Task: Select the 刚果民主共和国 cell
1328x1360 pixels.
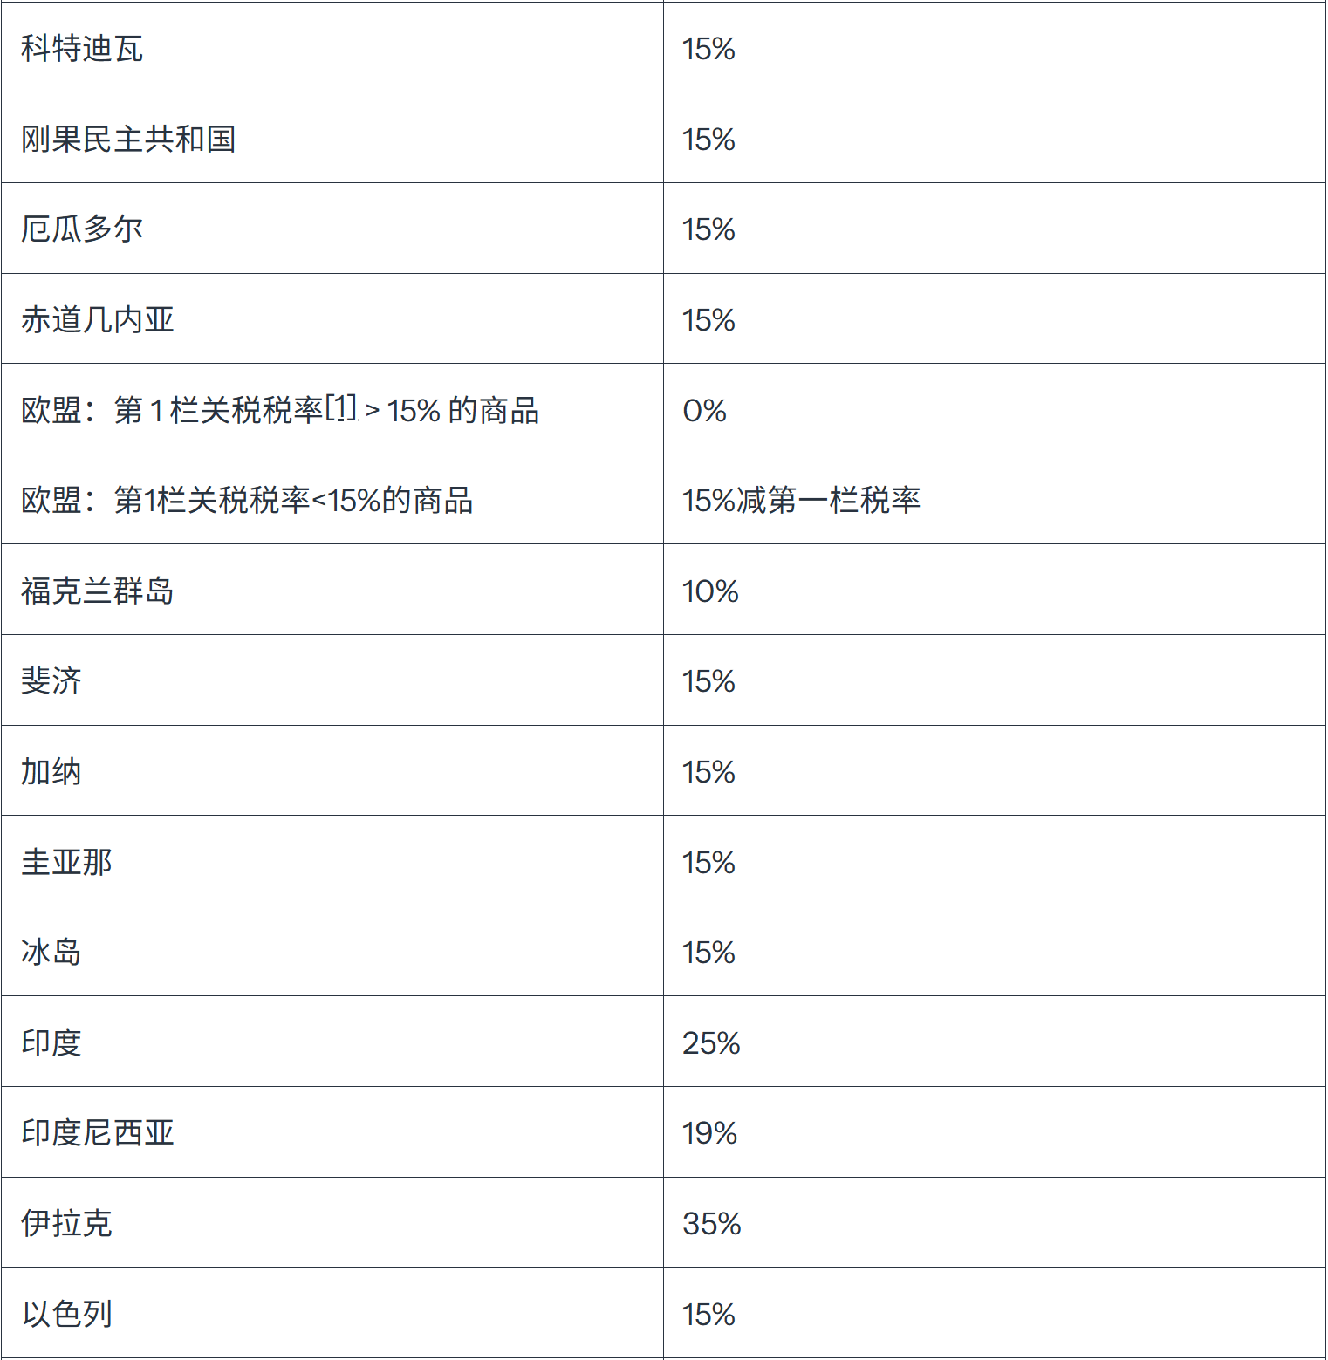Action: 128,139
